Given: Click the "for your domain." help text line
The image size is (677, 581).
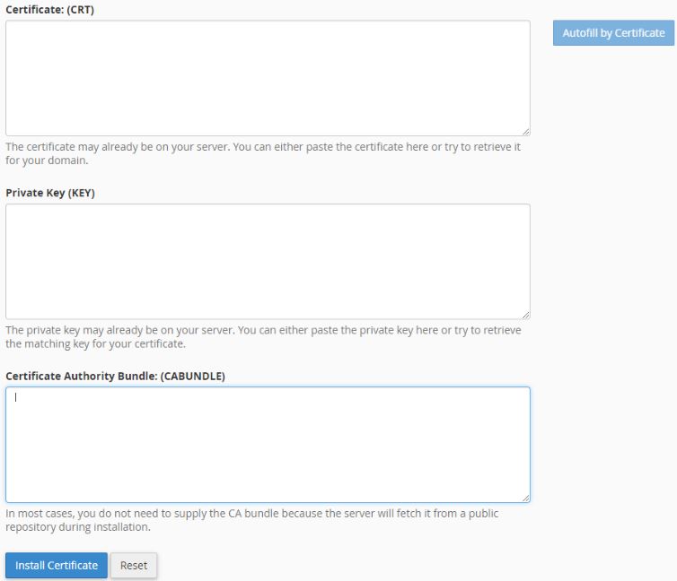Looking at the screenshot, I should coord(47,160).
